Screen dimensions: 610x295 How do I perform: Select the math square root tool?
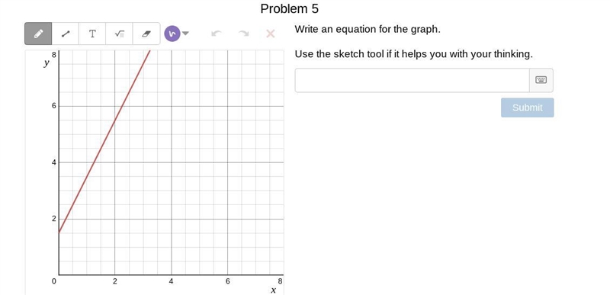(x=119, y=34)
